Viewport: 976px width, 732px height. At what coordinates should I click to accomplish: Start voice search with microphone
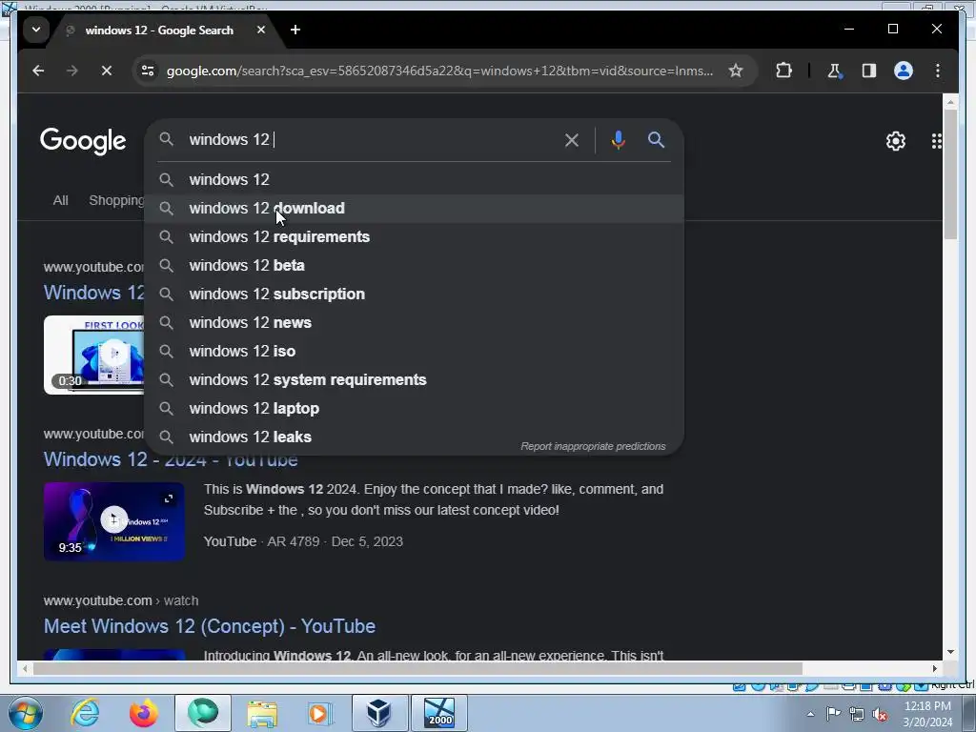tap(618, 140)
